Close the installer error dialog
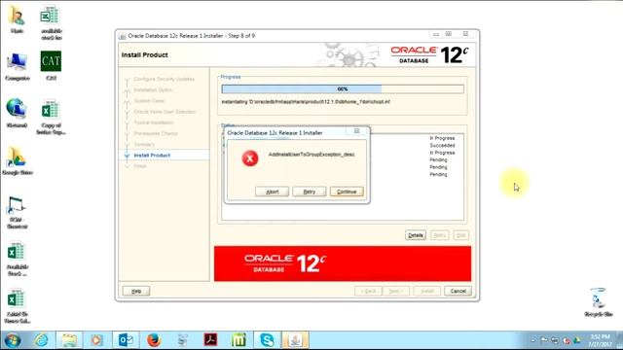This screenshot has width=623, height=350. point(356,131)
